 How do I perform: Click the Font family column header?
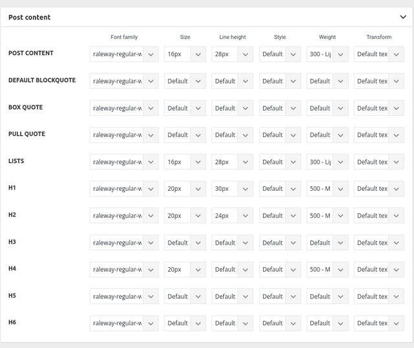pyautogui.click(x=124, y=37)
